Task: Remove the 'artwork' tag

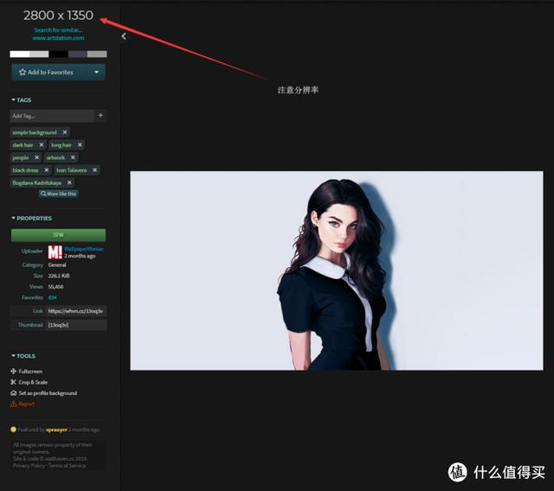Action: tap(73, 157)
